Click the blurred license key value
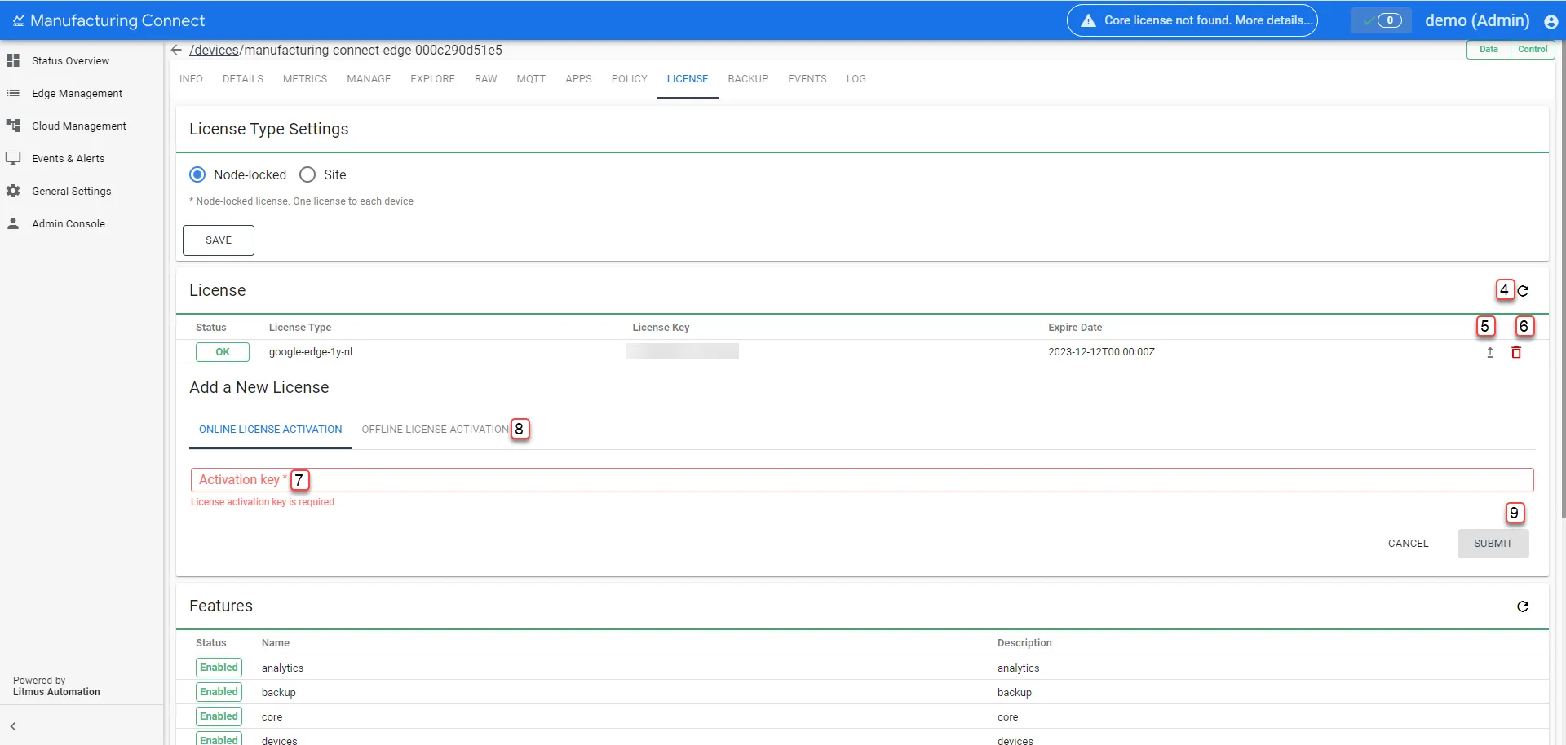 coord(682,351)
